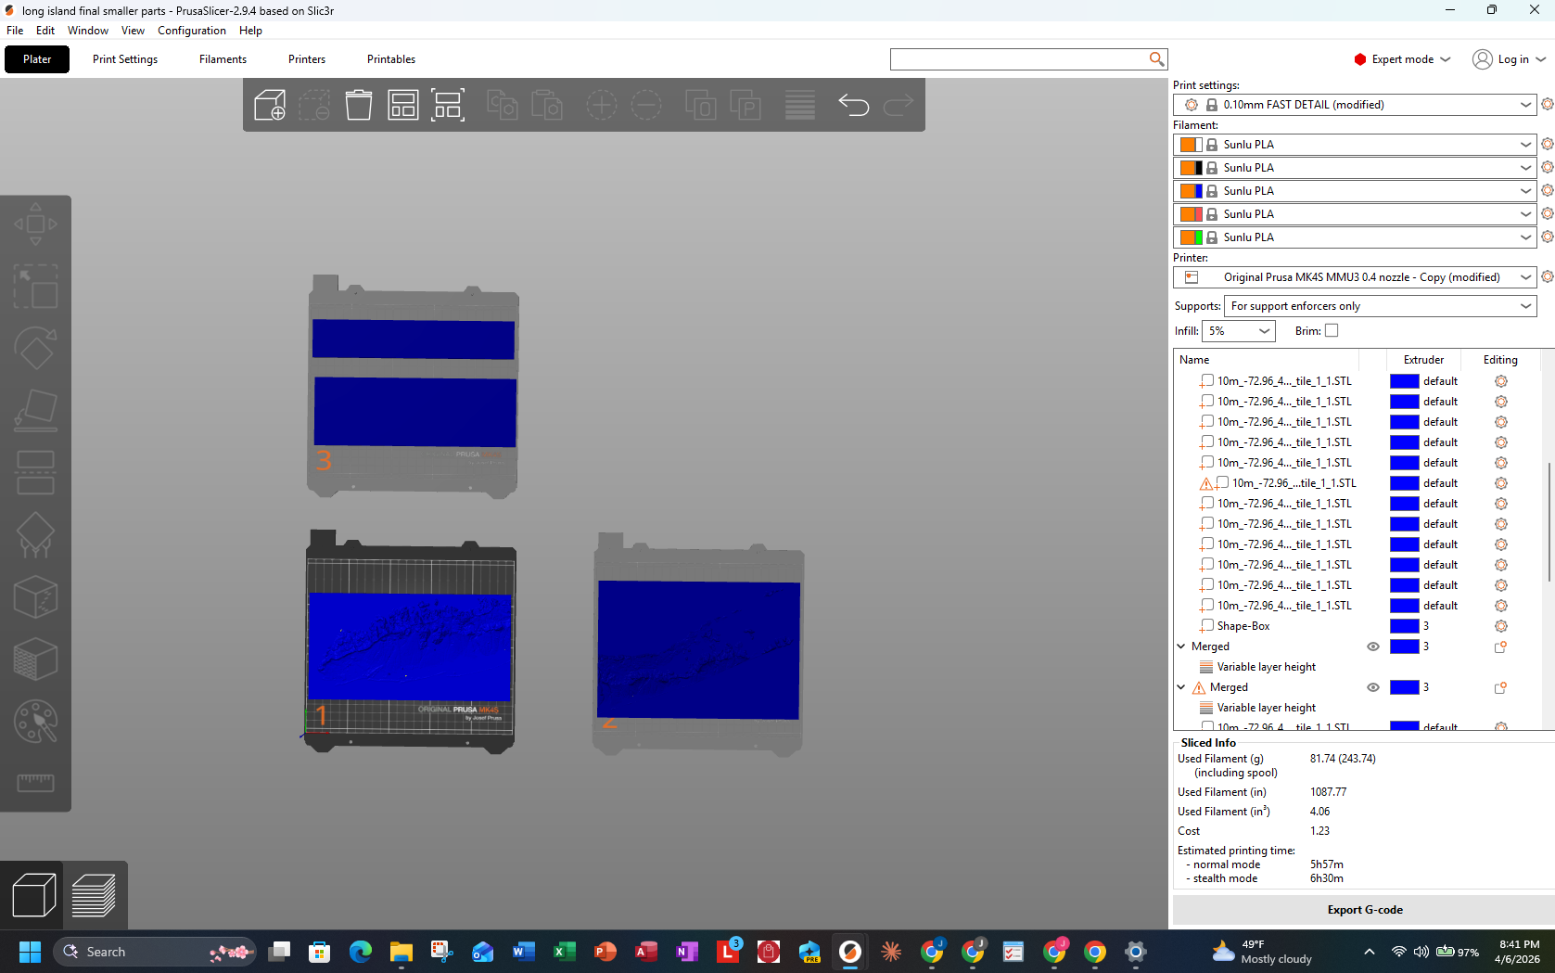The height and width of the screenshot is (973, 1555).
Task: Click the Add instance plus icon
Action: 602,105
